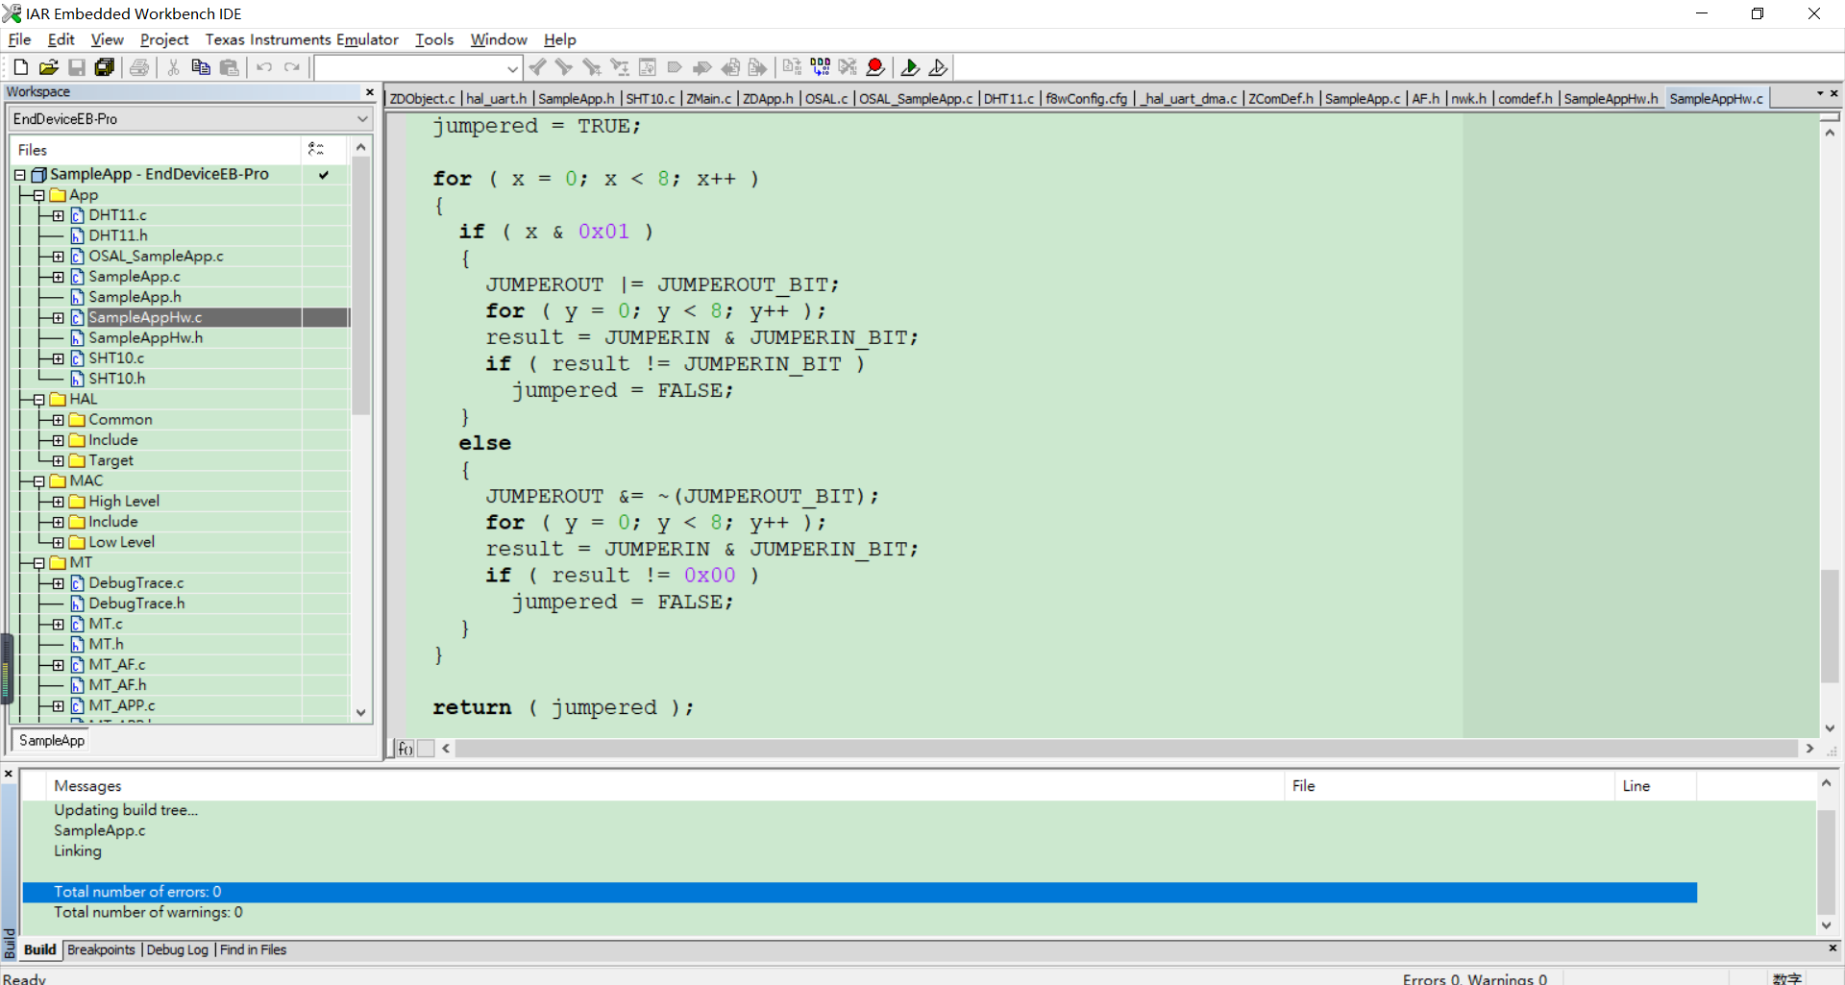Click the Paste clipboard icon
This screenshot has height=985, width=1845.
tap(229, 67)
